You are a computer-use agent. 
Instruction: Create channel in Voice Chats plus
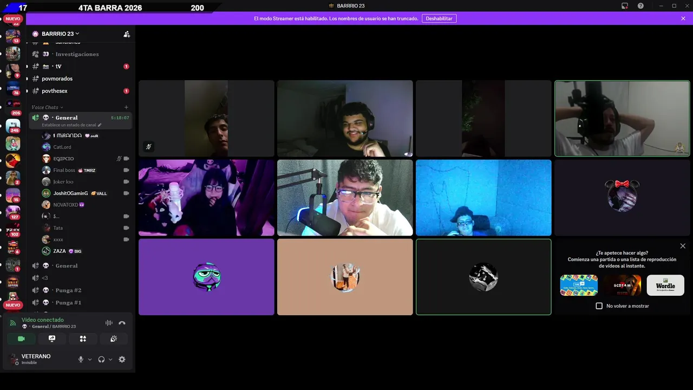(126, 107)
